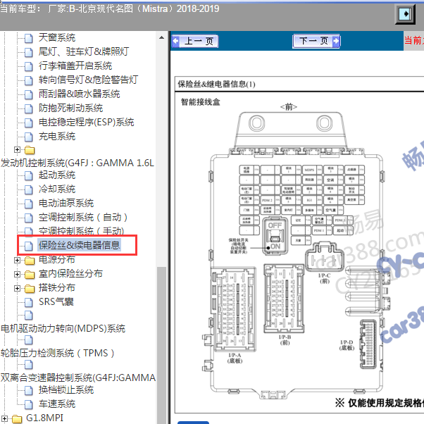Open 空调控制系统（自动） entry
This screenshot has height=424, width=424.
tap(82, 217)
